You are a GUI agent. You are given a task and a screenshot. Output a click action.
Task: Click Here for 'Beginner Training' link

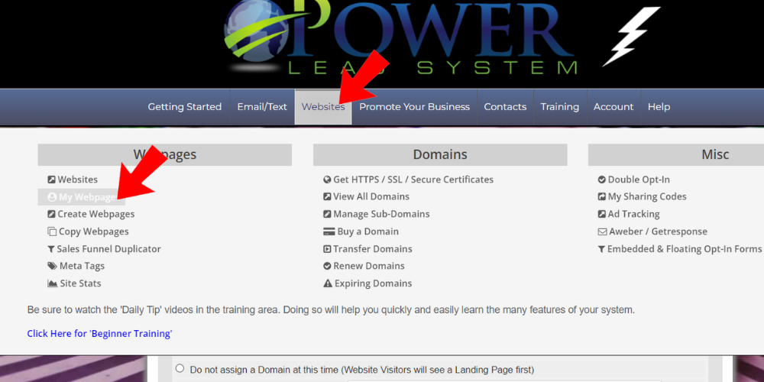pos(99,334)
